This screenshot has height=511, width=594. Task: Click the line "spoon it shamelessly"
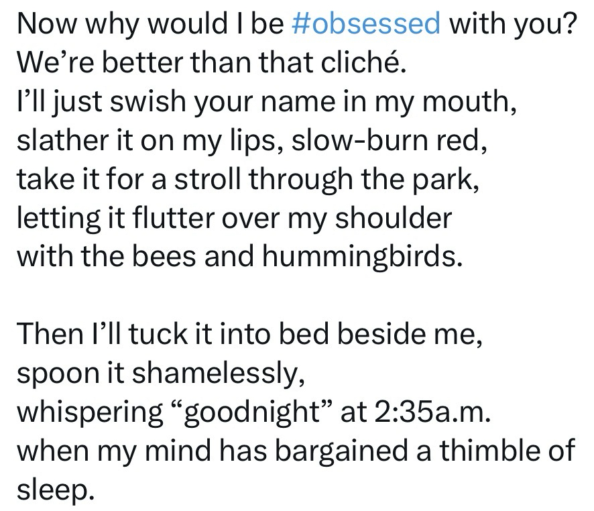pos(160,372)
